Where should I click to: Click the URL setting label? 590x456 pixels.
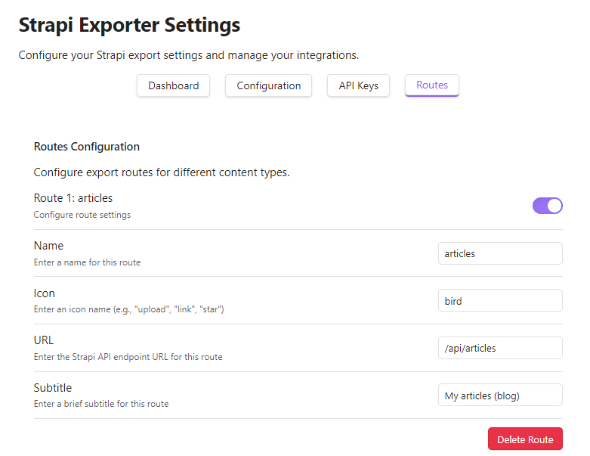tap(44, 340)
